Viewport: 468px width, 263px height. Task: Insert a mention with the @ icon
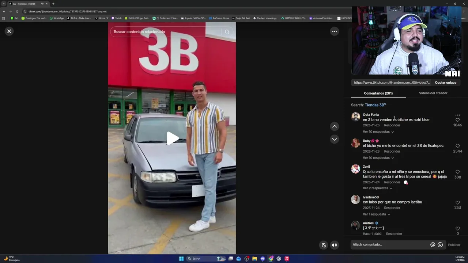point(433,245)
